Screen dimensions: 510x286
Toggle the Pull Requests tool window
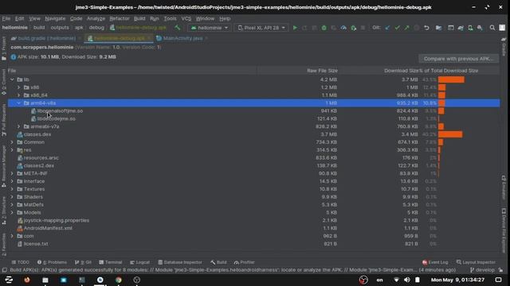pyautogui.click(x=4, y=120)
